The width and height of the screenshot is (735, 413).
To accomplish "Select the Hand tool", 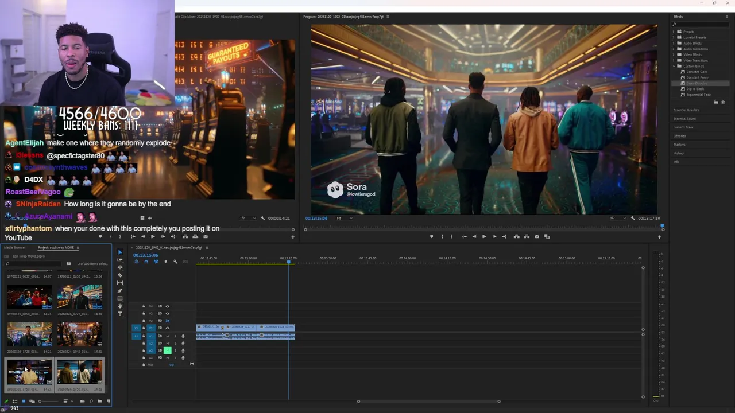I will [x=120, y=306].
